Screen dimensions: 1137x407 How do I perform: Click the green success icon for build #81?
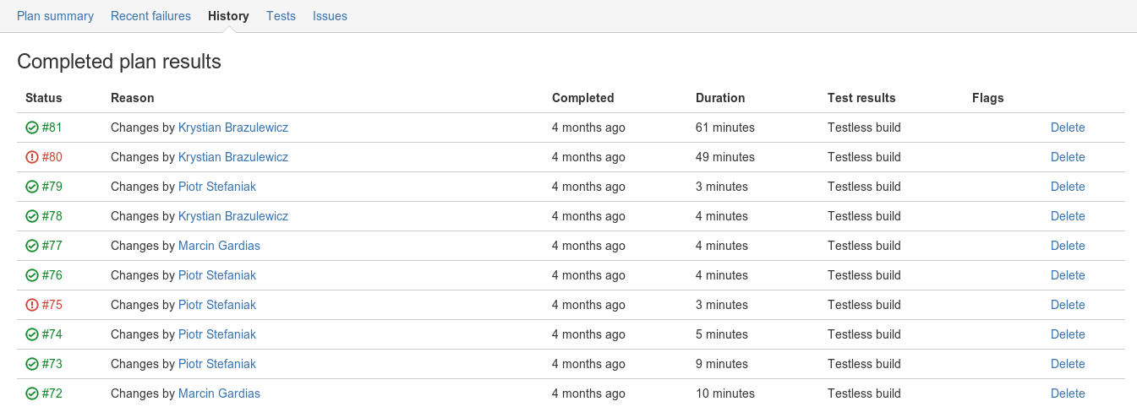pyautogui.click(x=32, y=128)
